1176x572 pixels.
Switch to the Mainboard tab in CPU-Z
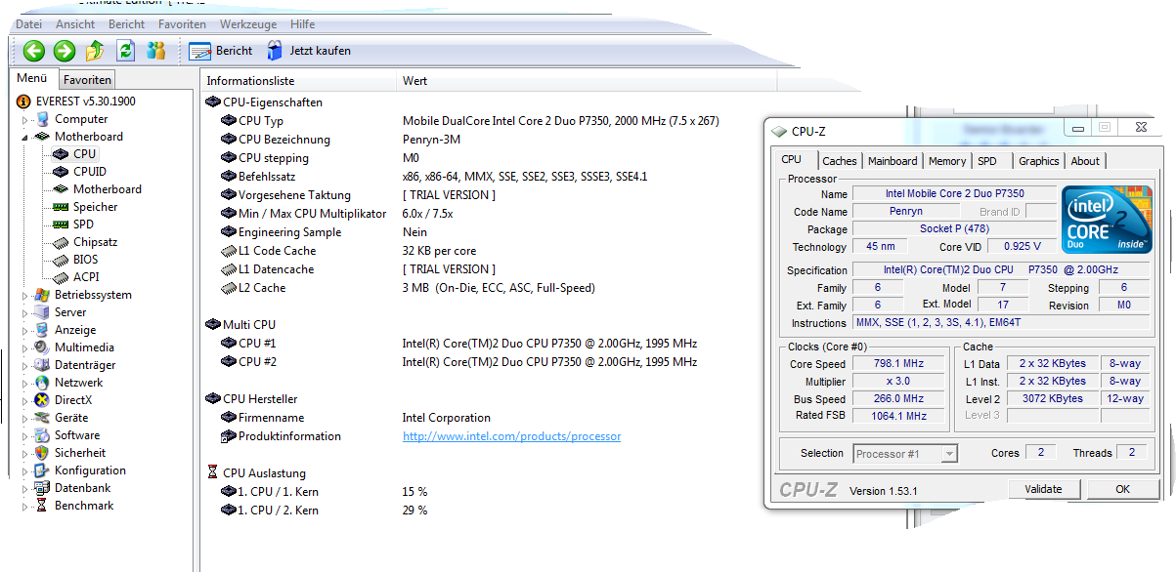click(x=893, y=161)
